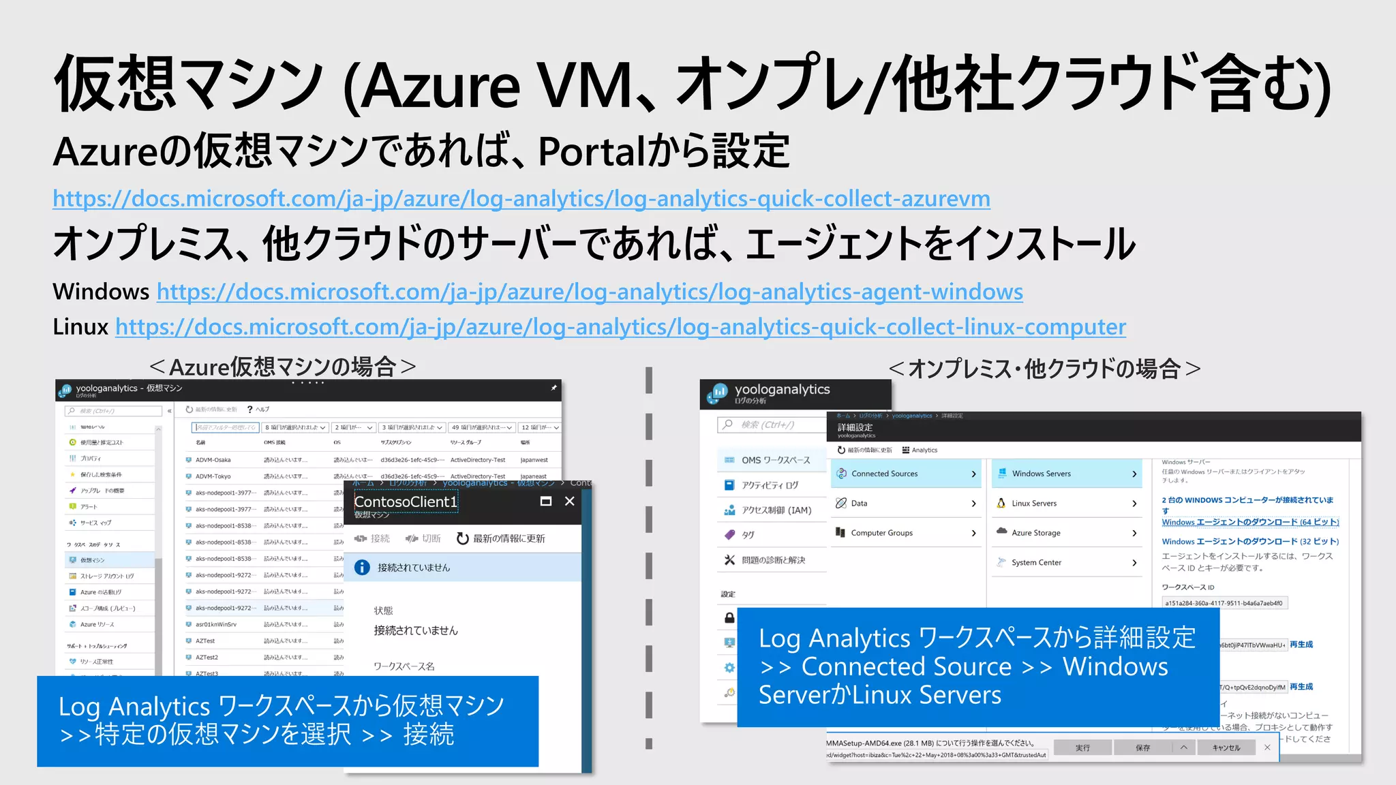Viewport: 1396px width, 785px height.
Task: Select the ADVM-Osaka row
Action: (373, 460)
